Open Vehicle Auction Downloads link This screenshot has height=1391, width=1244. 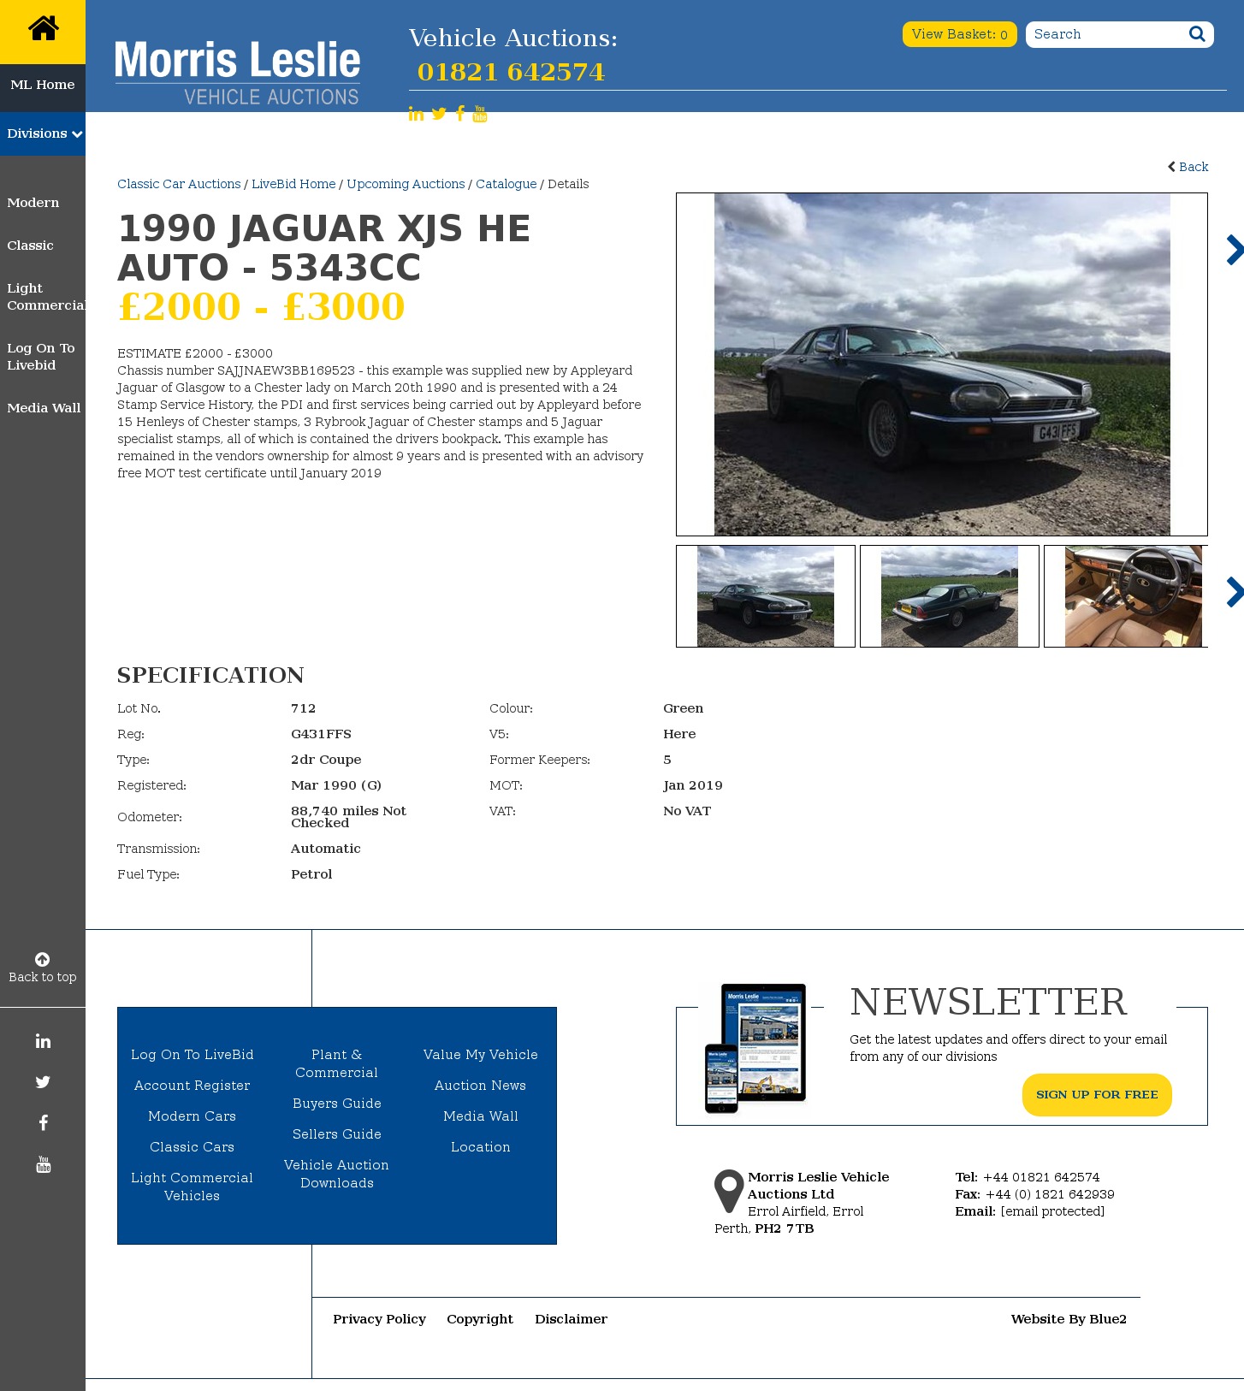(337, 1174)
